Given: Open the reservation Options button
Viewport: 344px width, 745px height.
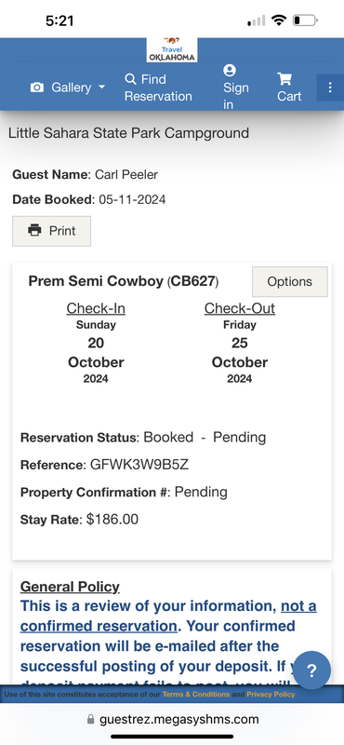Looking at the screenshot, I should tap(289, 282).
